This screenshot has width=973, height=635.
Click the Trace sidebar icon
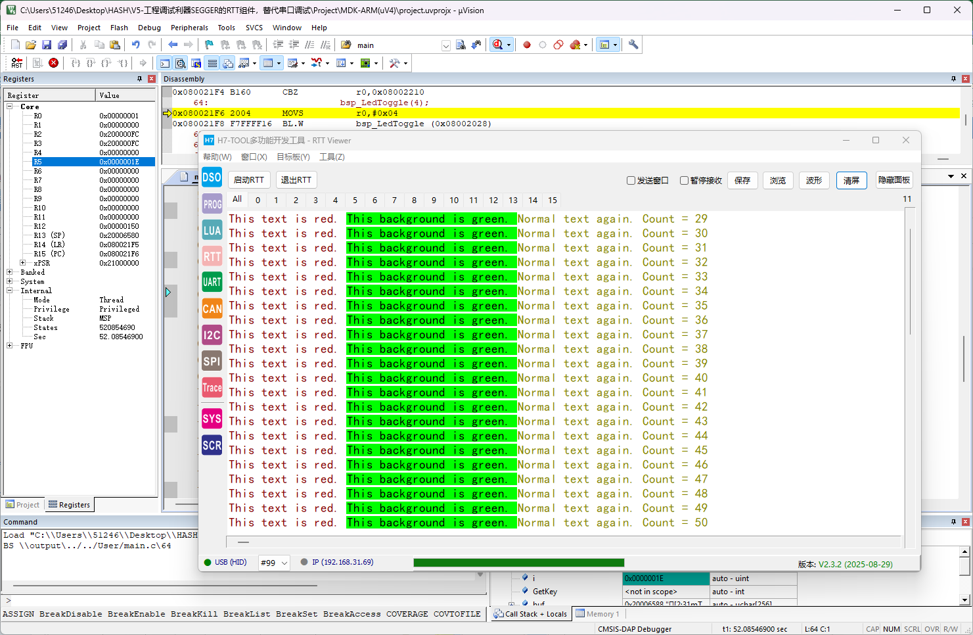coord(212,388)
